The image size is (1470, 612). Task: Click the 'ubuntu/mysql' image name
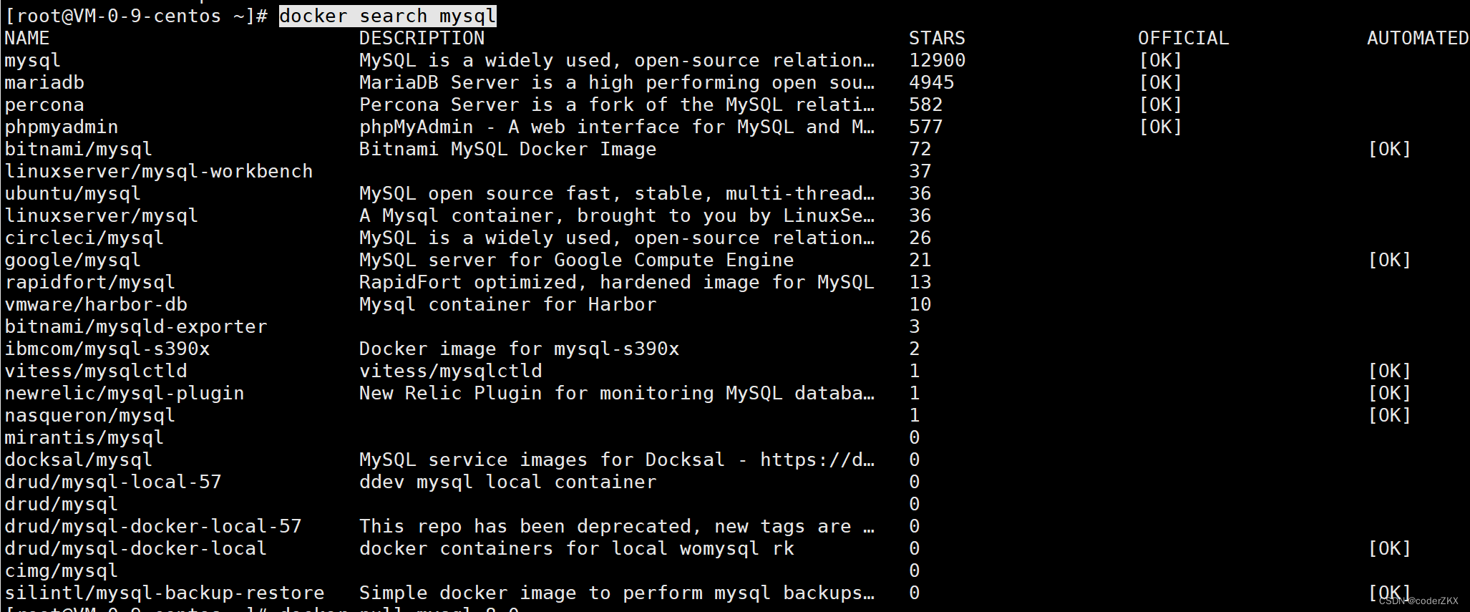click(x=73, y=193)
